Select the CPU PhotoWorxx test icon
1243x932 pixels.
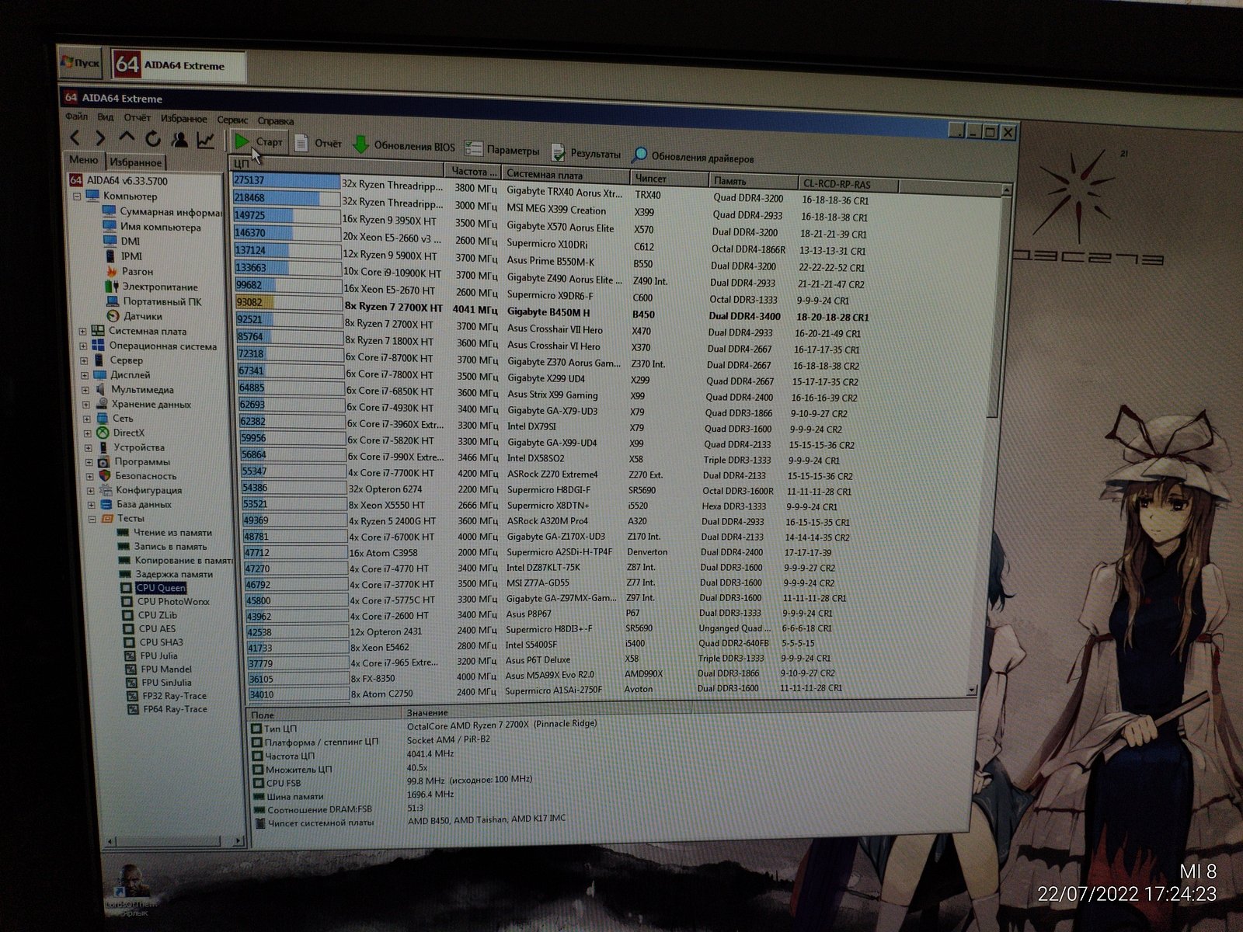click(x=127, y=602)
